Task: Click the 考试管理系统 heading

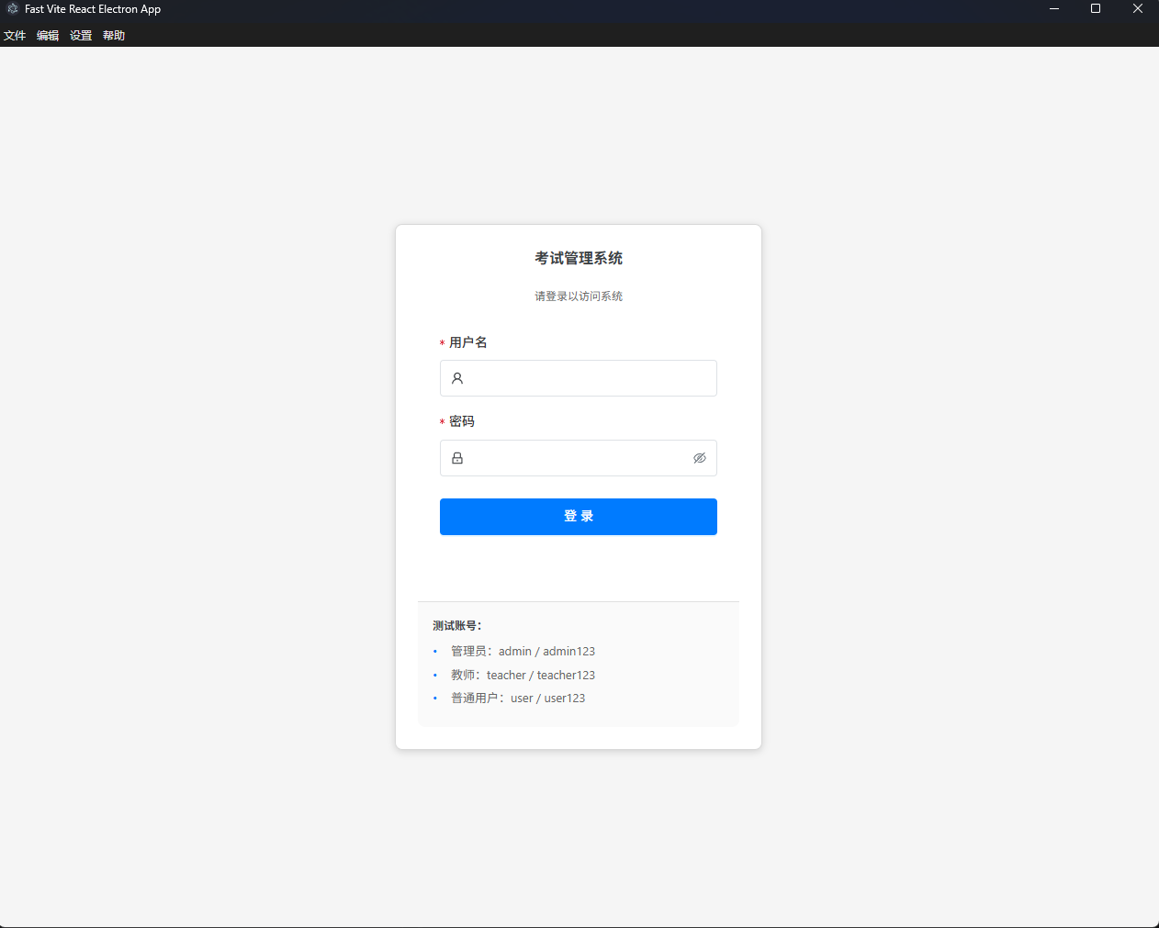Action: coord(579,258)
